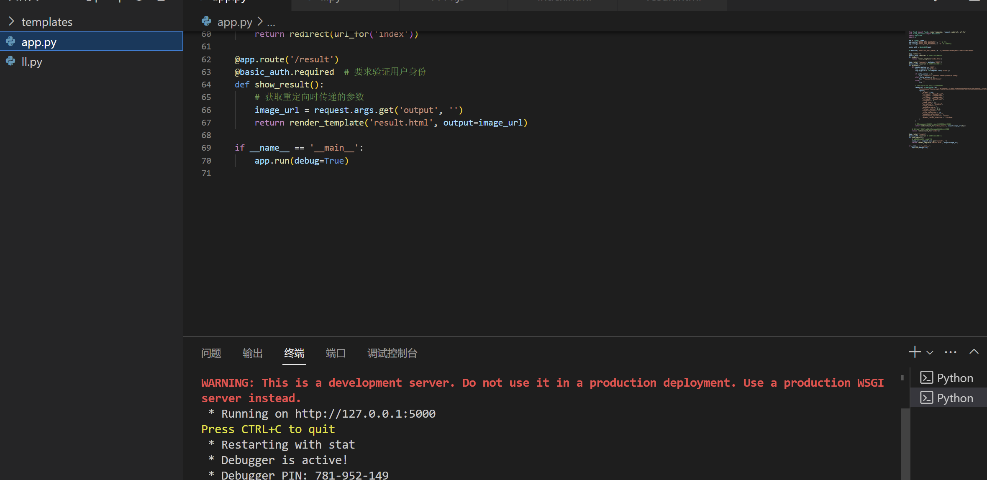This screenshot has width=987, height=480.
Task: Click on 'render_template' in line 67
Action: coord(326,123)
